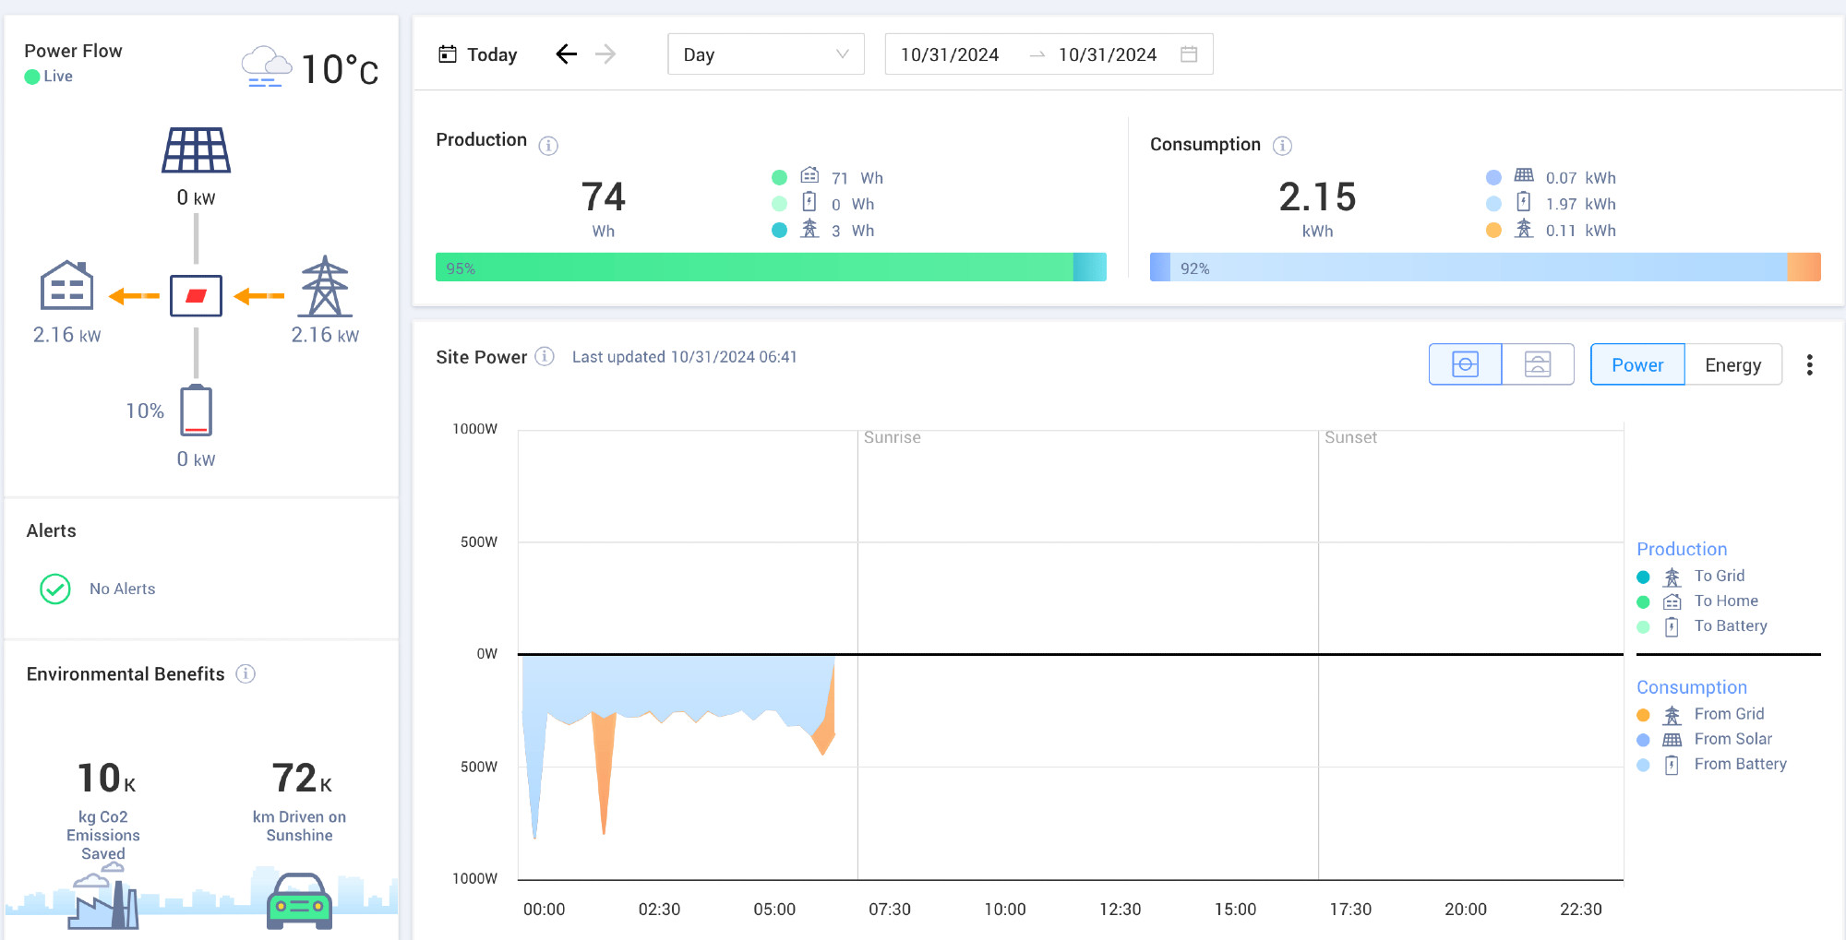The width and height of the screenshot is (1846, 940).
Task: Click the grid 2.16 kW reading
Action: (x=325, y=335)
